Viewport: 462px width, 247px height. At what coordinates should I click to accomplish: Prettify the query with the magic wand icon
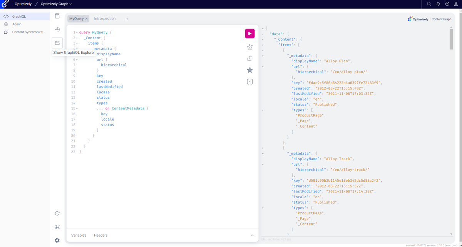pyautogui.click(x=249, y=46)
